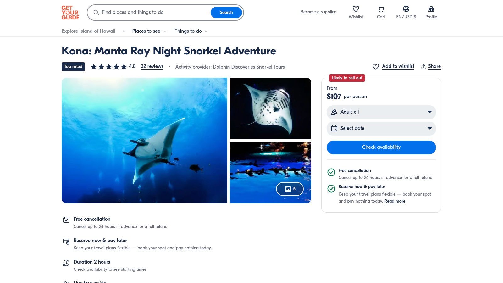Expand the Places to see menu

(149, 31)
